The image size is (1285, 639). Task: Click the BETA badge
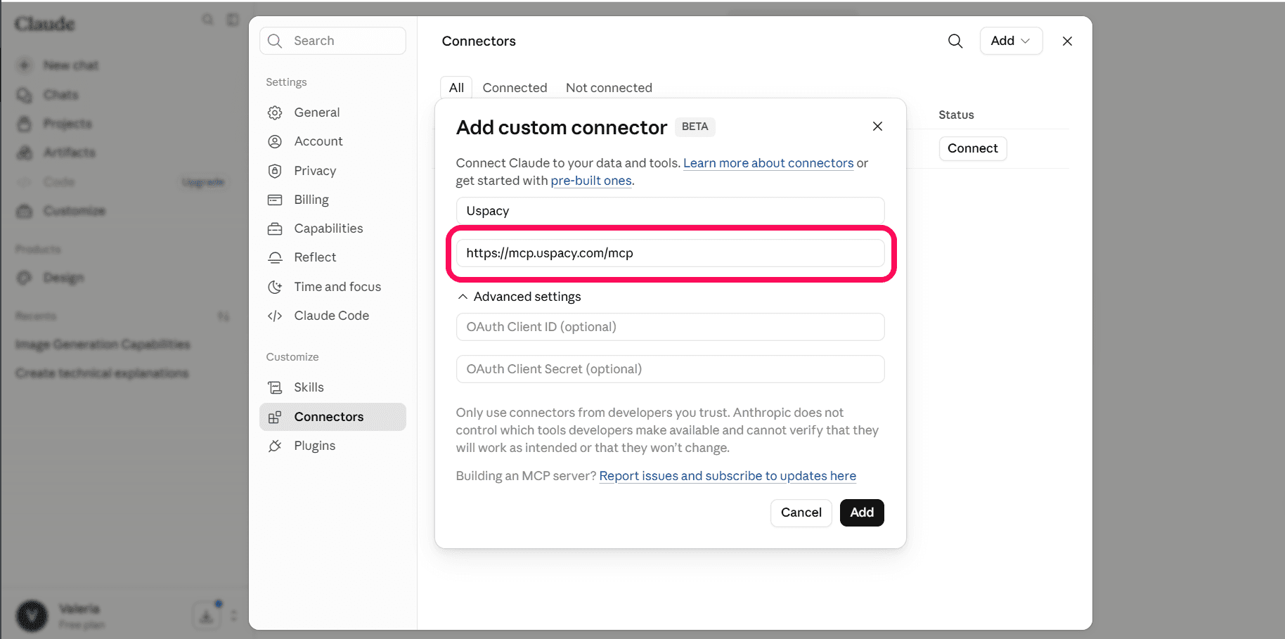695,127
